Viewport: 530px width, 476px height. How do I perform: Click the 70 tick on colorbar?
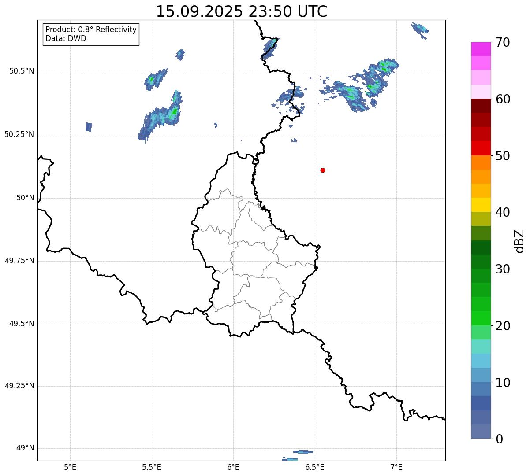pos(503,42)
